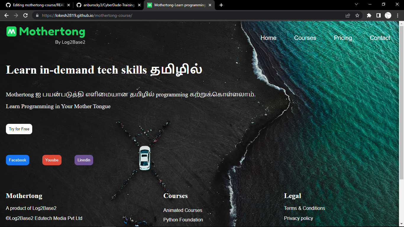Close the Editing mothertong-course tab
The height and width of the screenshot is (227, 404).
(x=69, y=5)
